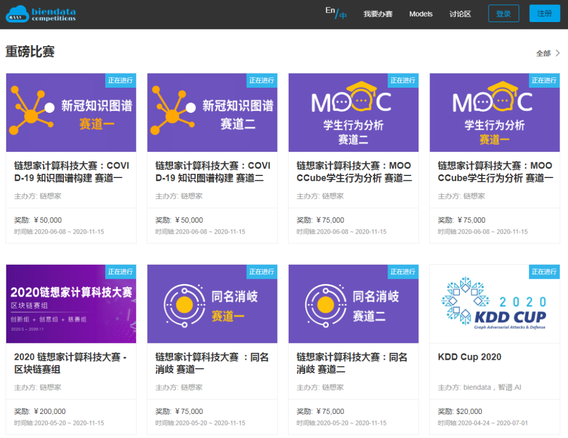Switch language to English (En)
This screenshot has height=438, width=568.
[x=330, y=10]
